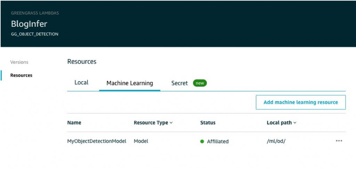356x169 pixels.
Task: Click Add machine learning resource button
Action: tap(301, 102)
